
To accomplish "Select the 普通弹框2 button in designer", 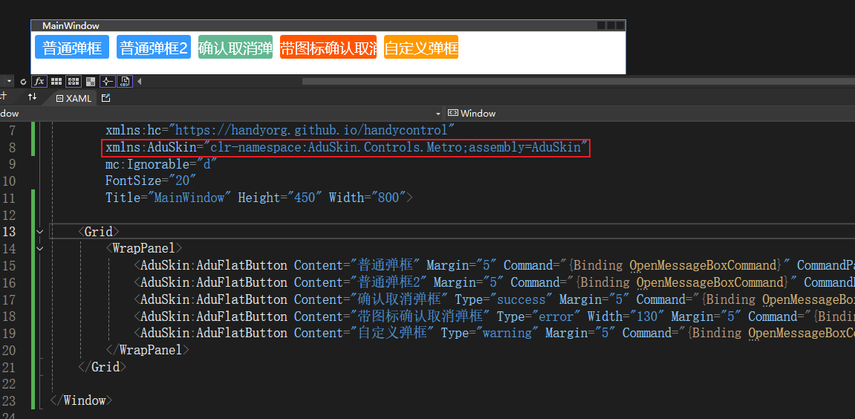I will pos(154,47).
